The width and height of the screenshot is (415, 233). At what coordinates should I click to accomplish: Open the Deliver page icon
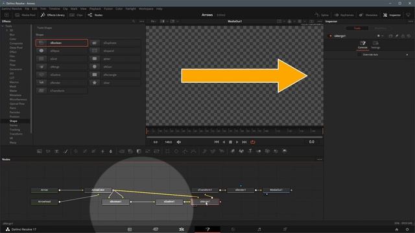click(285, 229)
